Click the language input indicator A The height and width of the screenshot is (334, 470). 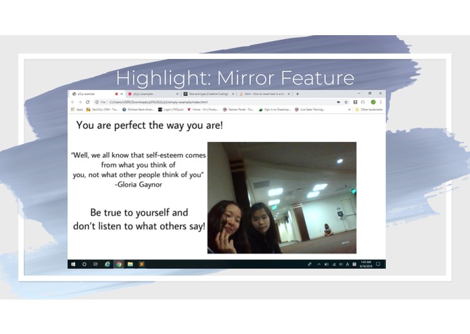click(348, 264)
